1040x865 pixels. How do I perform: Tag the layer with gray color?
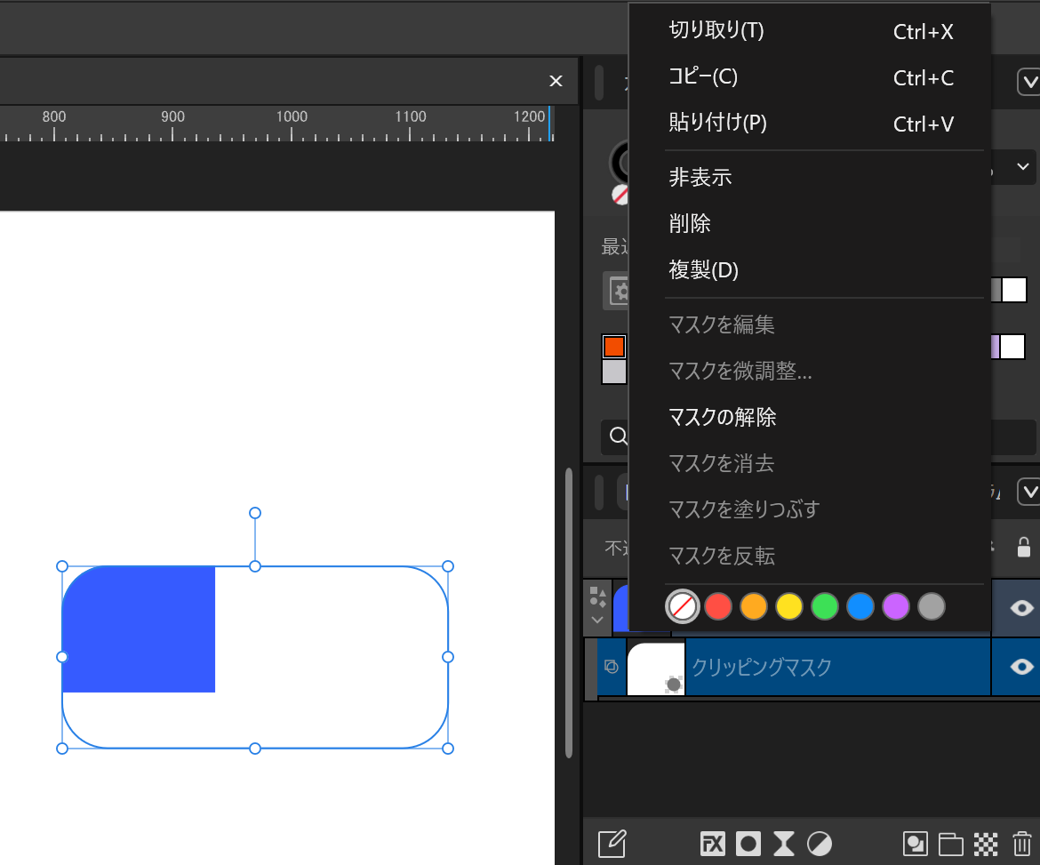click(932, 606)
